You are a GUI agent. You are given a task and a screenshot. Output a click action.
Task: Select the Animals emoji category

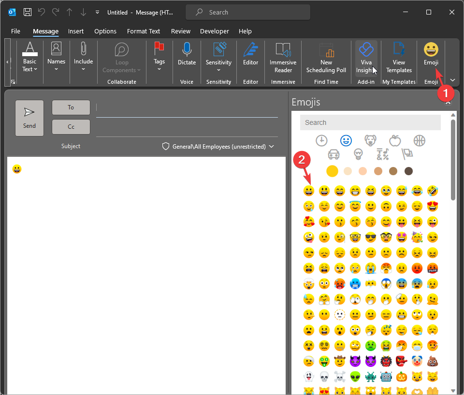point(371,140)
